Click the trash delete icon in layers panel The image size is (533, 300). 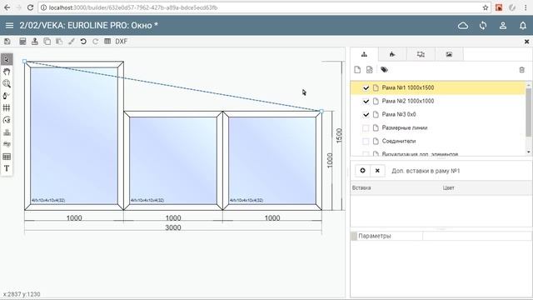click(x=522, y=70)
